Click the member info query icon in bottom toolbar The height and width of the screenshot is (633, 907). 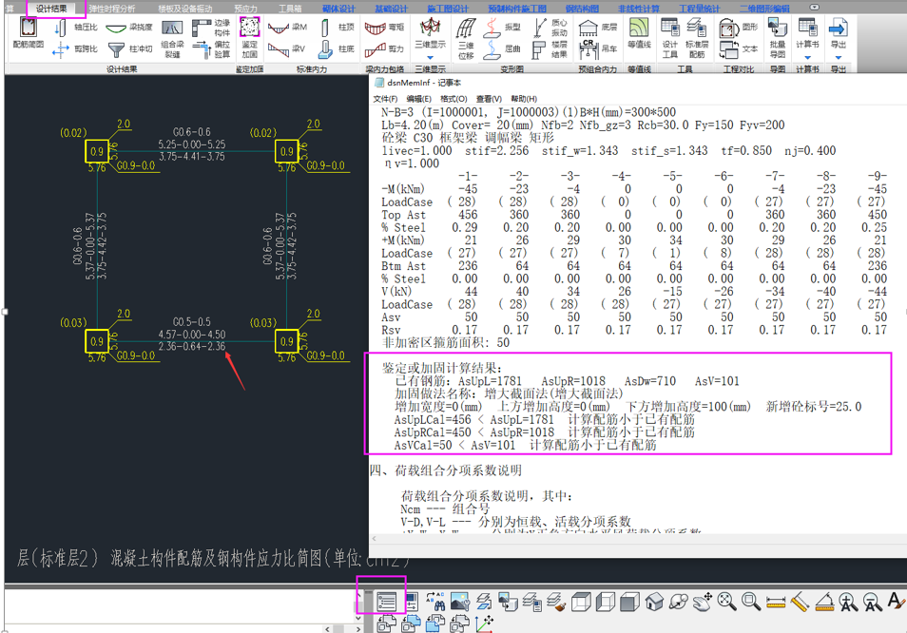386,602
